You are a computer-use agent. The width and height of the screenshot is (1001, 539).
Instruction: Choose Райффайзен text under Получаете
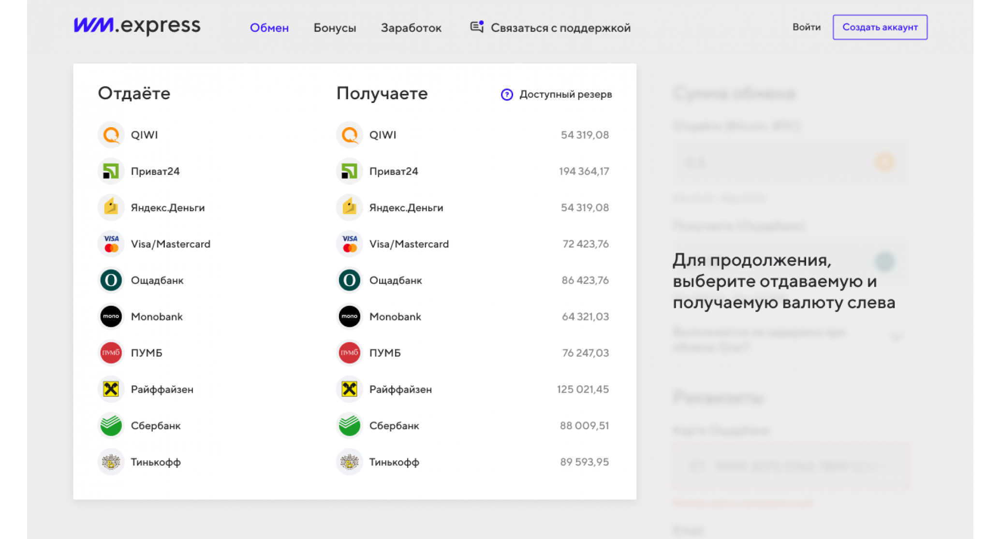click(x=401, y=389)
